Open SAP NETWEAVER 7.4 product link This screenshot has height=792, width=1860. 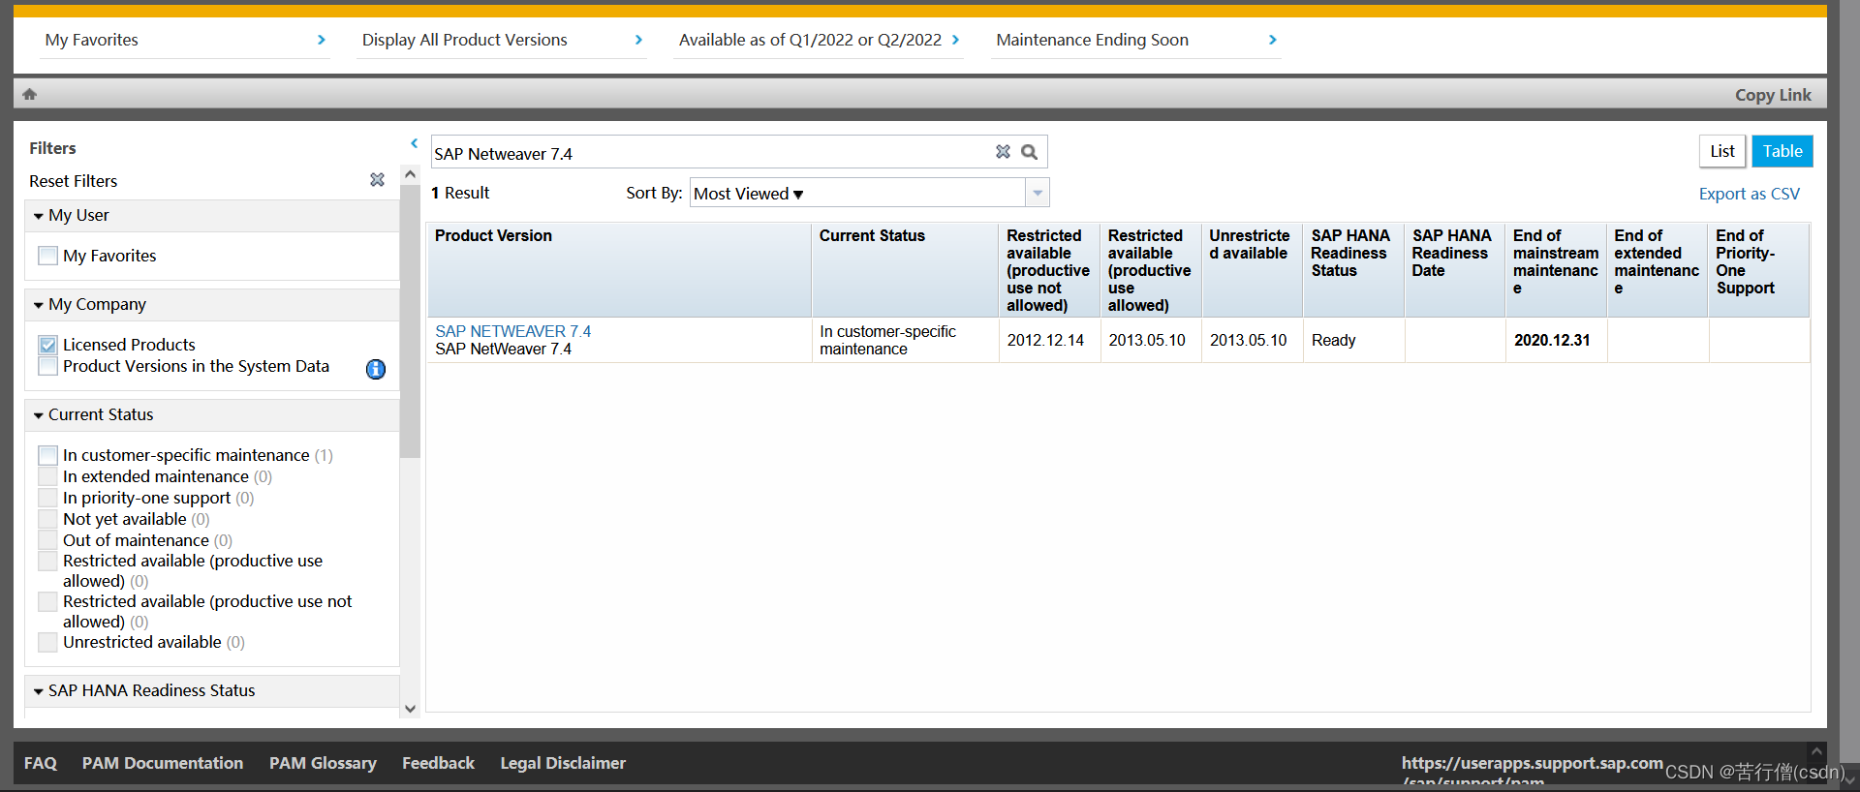point(512,331)
